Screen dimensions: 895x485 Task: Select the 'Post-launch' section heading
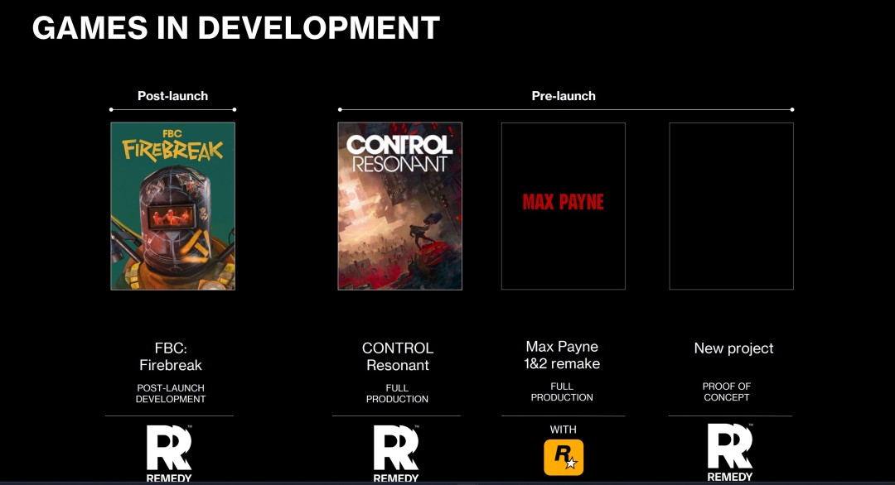pyautogui.click(x=172, y=96)
